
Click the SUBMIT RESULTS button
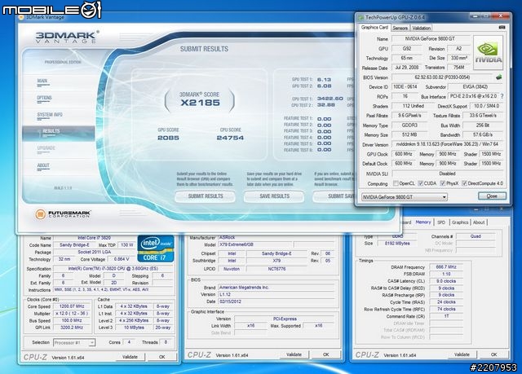(206, 196)
